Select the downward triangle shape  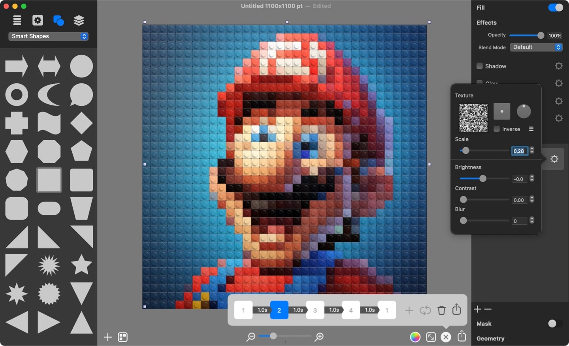click(81, 293)
